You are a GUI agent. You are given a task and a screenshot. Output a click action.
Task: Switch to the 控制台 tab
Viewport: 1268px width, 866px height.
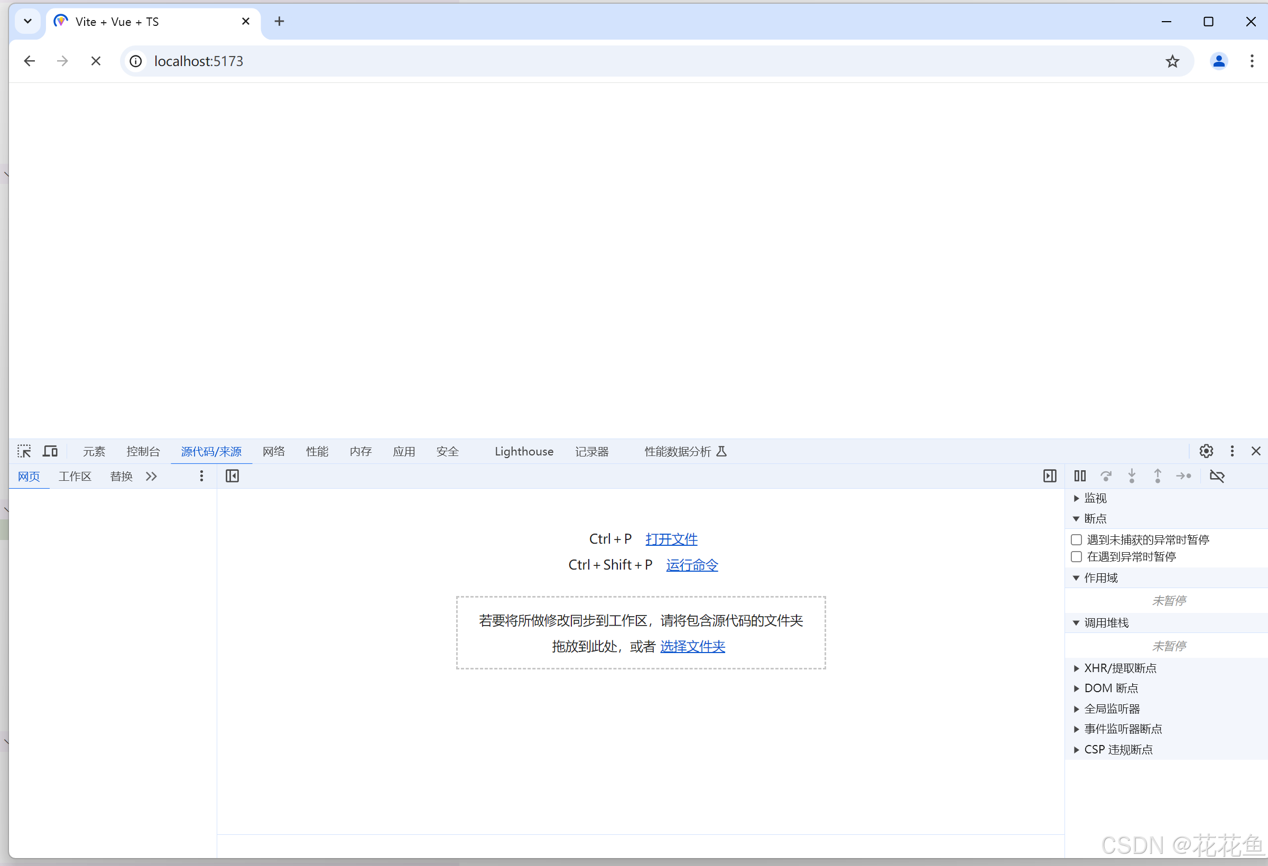click(143, 452)
